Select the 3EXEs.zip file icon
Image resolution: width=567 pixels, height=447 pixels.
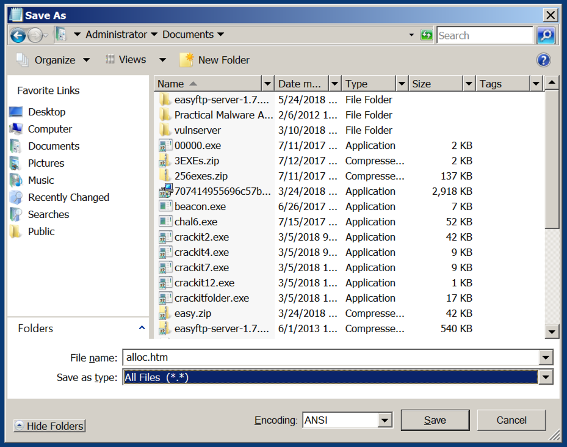pos(165,161)
